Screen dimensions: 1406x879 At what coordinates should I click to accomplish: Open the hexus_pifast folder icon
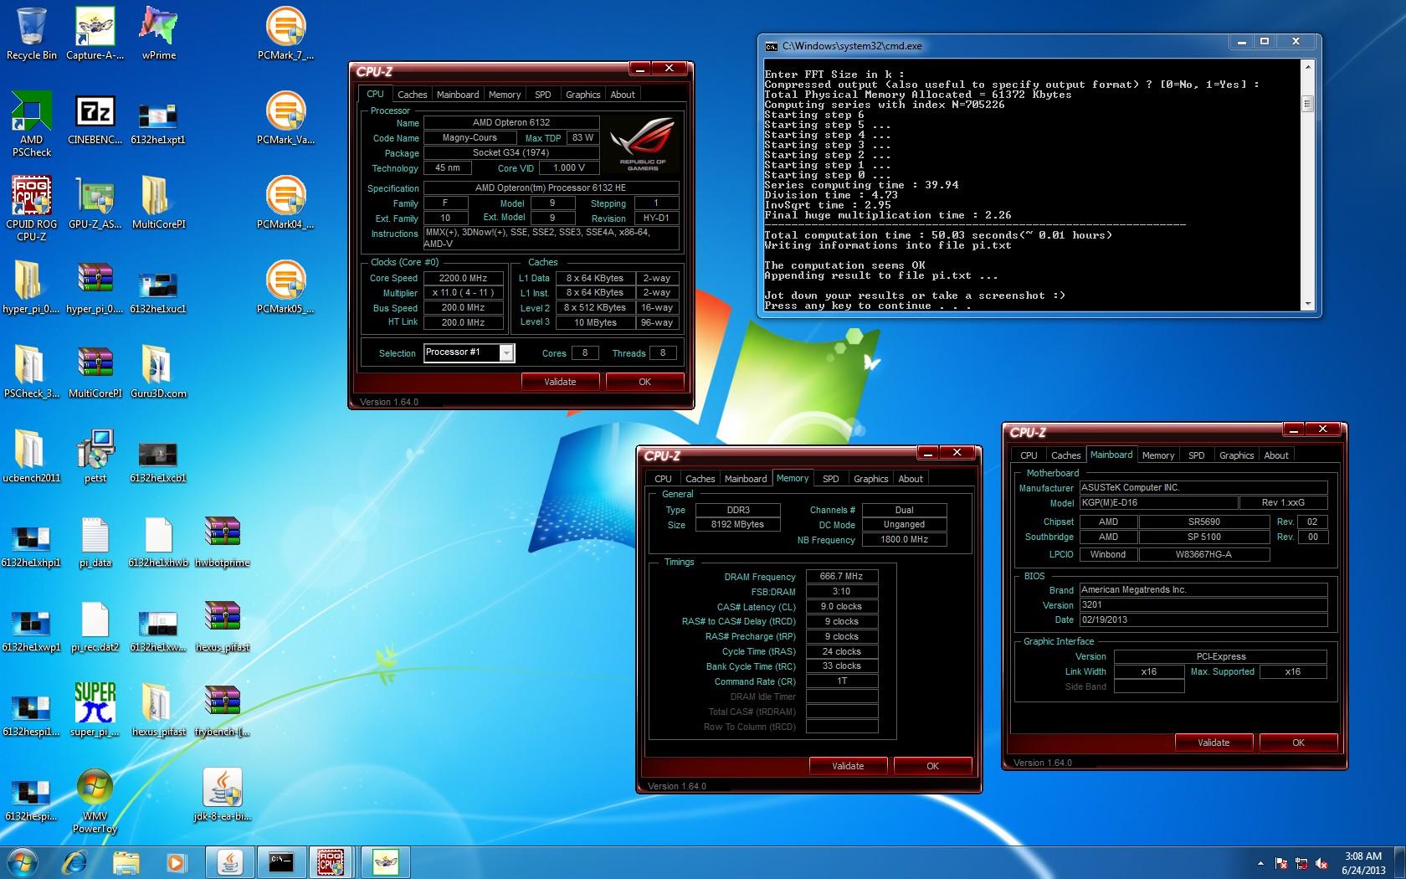(x=159, y=710)
